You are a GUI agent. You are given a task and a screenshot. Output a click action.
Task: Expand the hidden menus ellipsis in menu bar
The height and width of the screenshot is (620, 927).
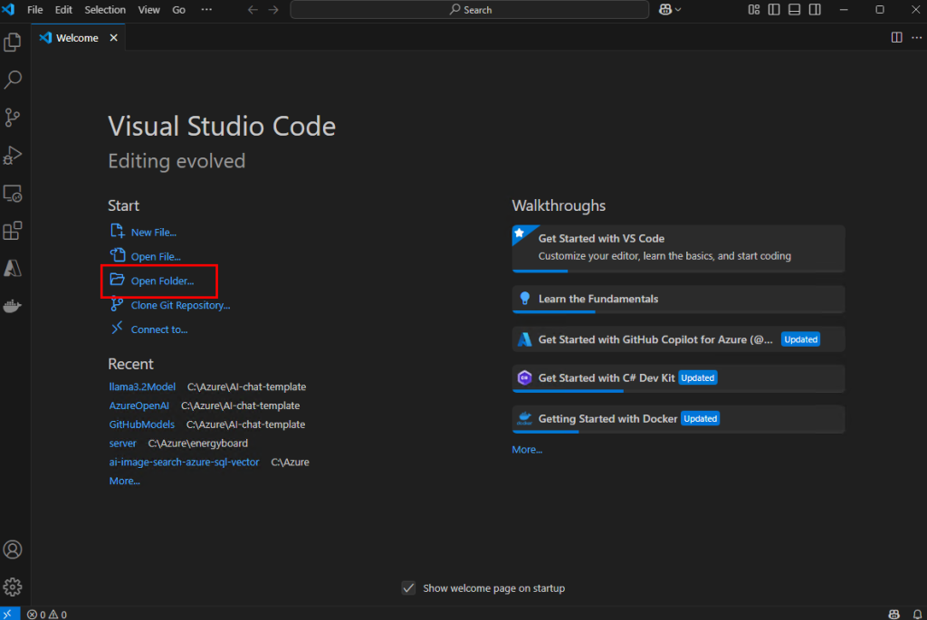coord(206,9)
